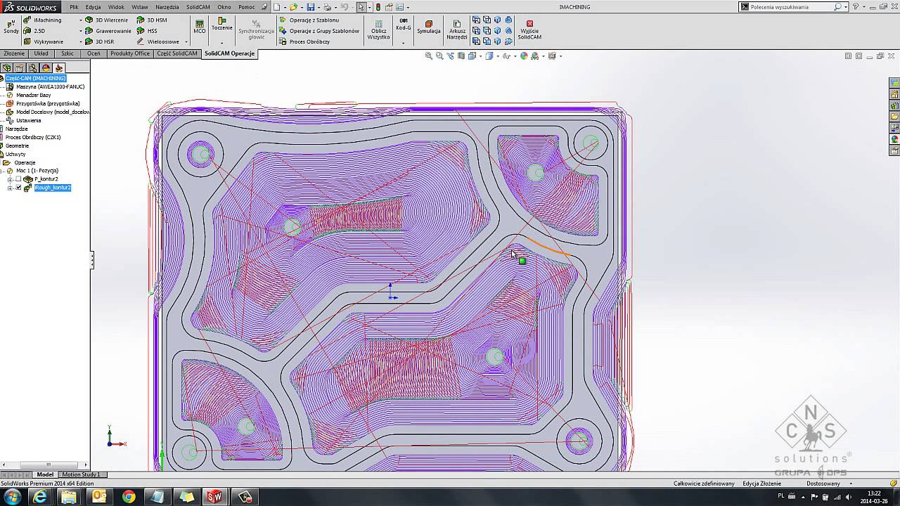
Task: Click the Toczenie turning button
Action: 222,25
